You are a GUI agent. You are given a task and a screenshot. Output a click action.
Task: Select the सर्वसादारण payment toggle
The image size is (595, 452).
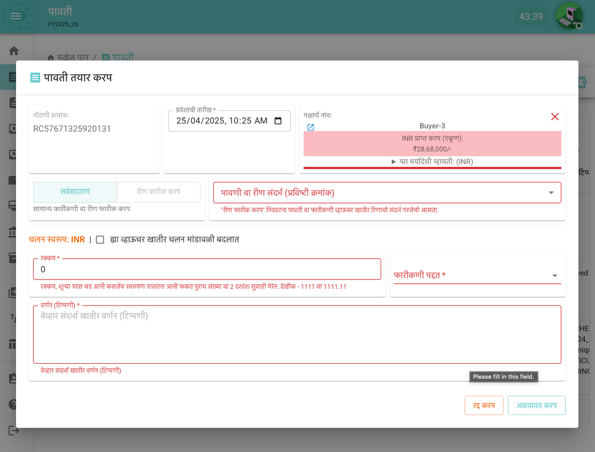click(x=75, y=192)
